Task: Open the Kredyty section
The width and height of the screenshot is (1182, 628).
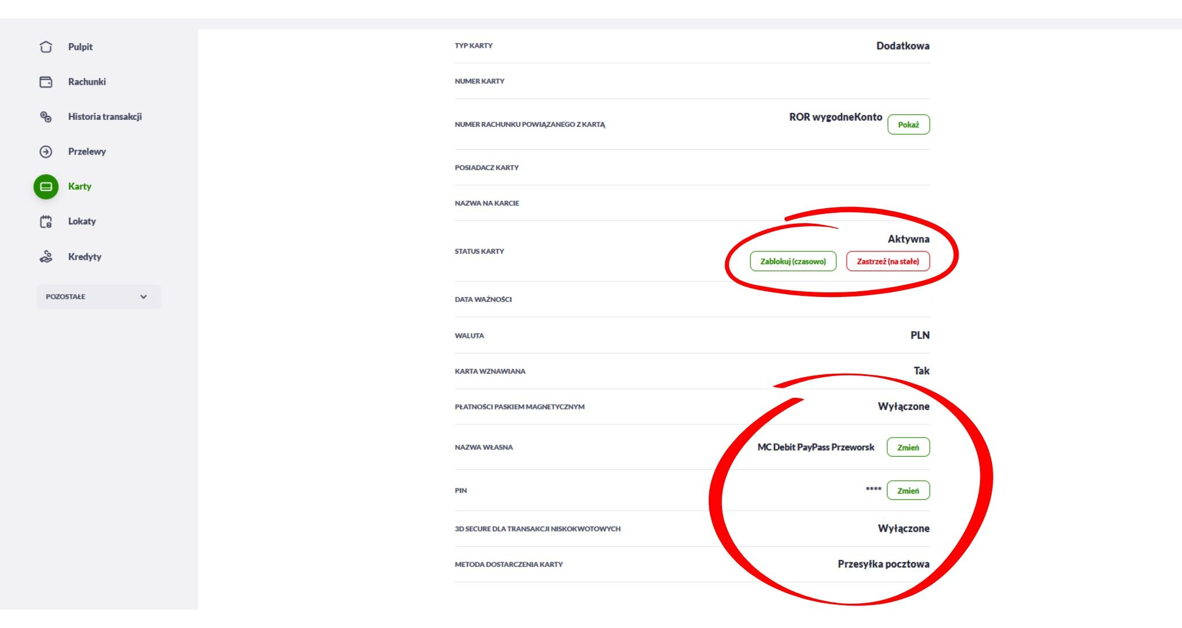Action: tap(85, 257)
